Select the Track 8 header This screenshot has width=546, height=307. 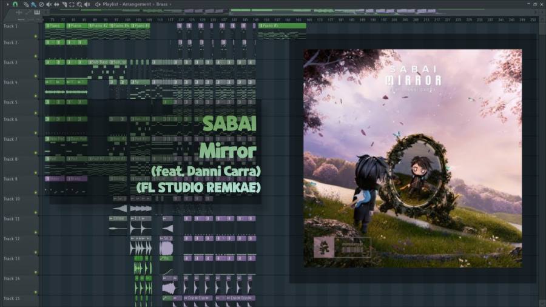pos(19,166)
